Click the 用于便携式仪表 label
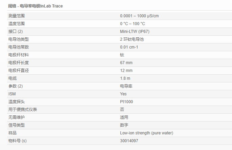Image resolution: width=232 pixels, height=150 pixels. (x=23, y=110)
